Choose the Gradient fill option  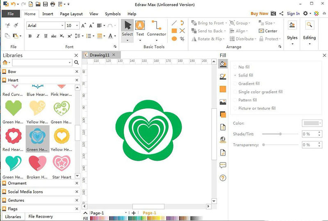coord(249,83)
